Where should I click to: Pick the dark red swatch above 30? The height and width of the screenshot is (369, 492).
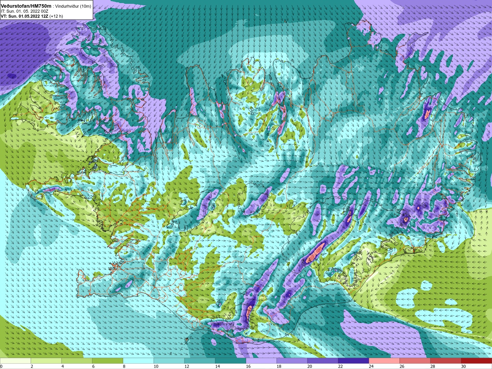477,361
